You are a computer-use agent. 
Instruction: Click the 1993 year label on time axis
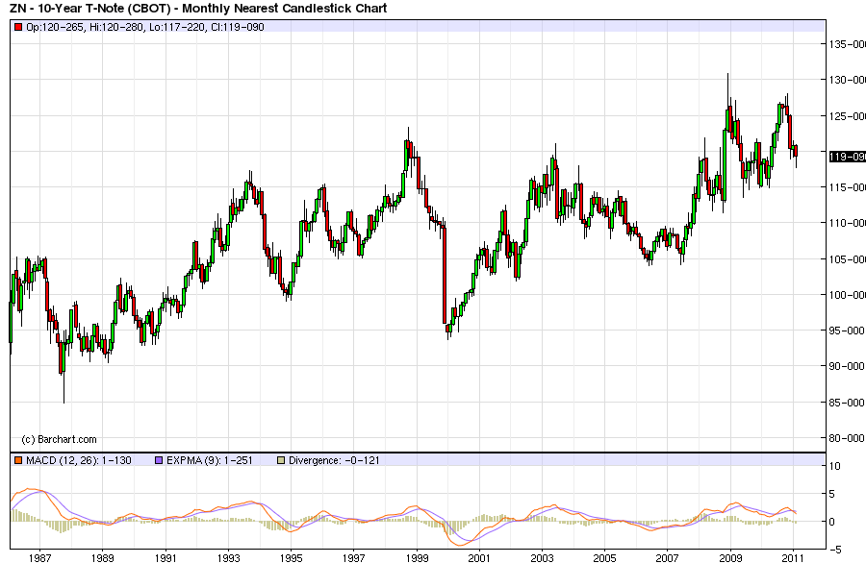228,558
